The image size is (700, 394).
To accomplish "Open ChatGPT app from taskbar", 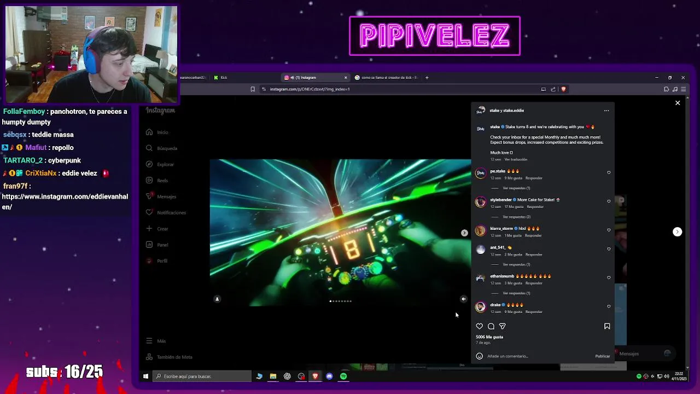I will point(287,376).
